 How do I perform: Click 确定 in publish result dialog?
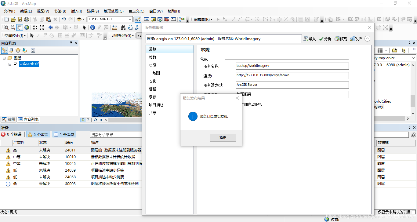[223, 138]
